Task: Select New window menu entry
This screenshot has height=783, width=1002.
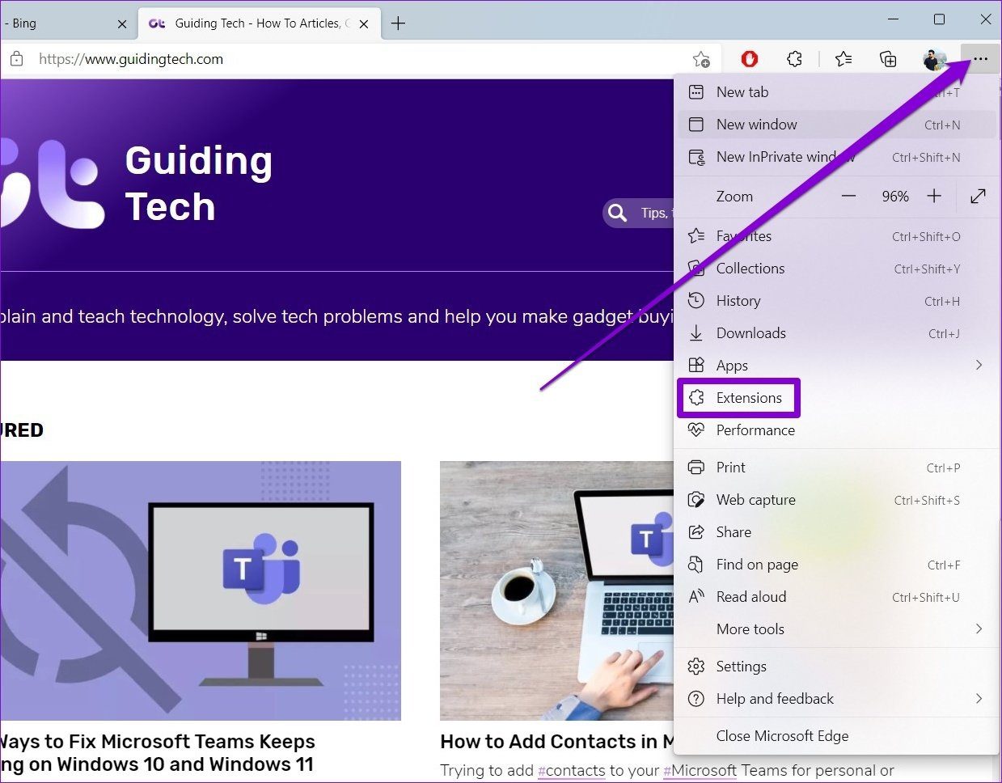Action: tap(837, 125)
